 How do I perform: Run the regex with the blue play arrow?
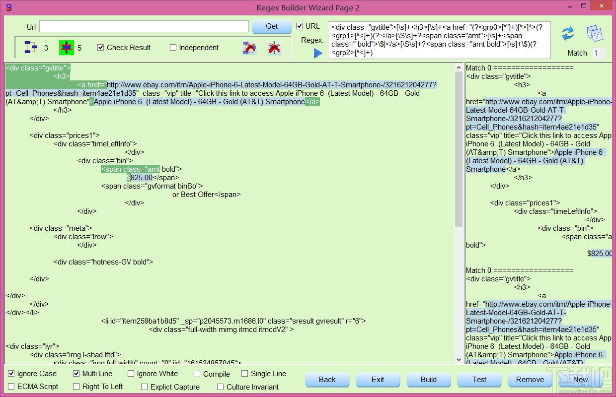318,53
